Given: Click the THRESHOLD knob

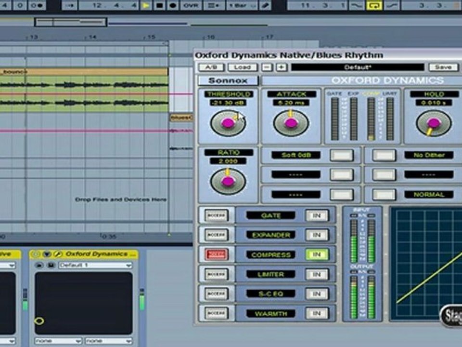Looking at the screenshot, I should (x=228, y=123).
